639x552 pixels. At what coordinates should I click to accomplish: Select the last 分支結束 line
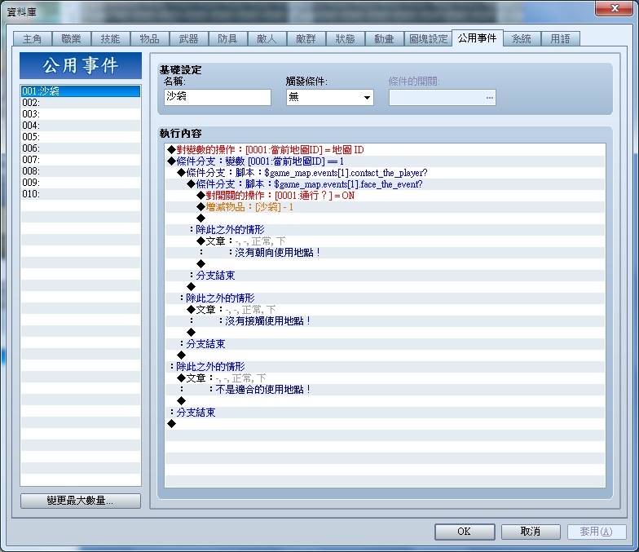coord(385,413)
